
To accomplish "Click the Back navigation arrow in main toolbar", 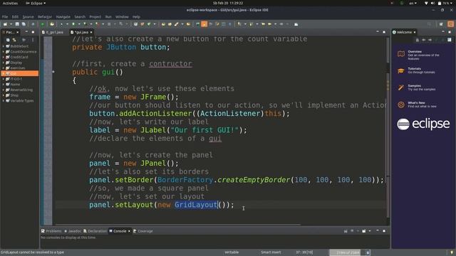I will tap(269, 24).
